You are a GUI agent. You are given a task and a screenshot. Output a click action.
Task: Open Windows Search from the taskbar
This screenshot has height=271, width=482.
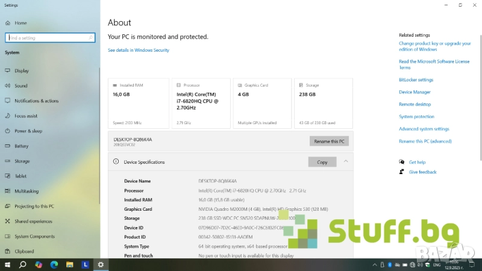click(x=23, y=264)
